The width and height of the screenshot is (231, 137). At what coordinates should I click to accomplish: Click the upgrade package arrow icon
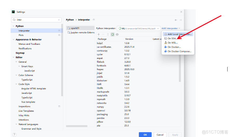point(108,34)
